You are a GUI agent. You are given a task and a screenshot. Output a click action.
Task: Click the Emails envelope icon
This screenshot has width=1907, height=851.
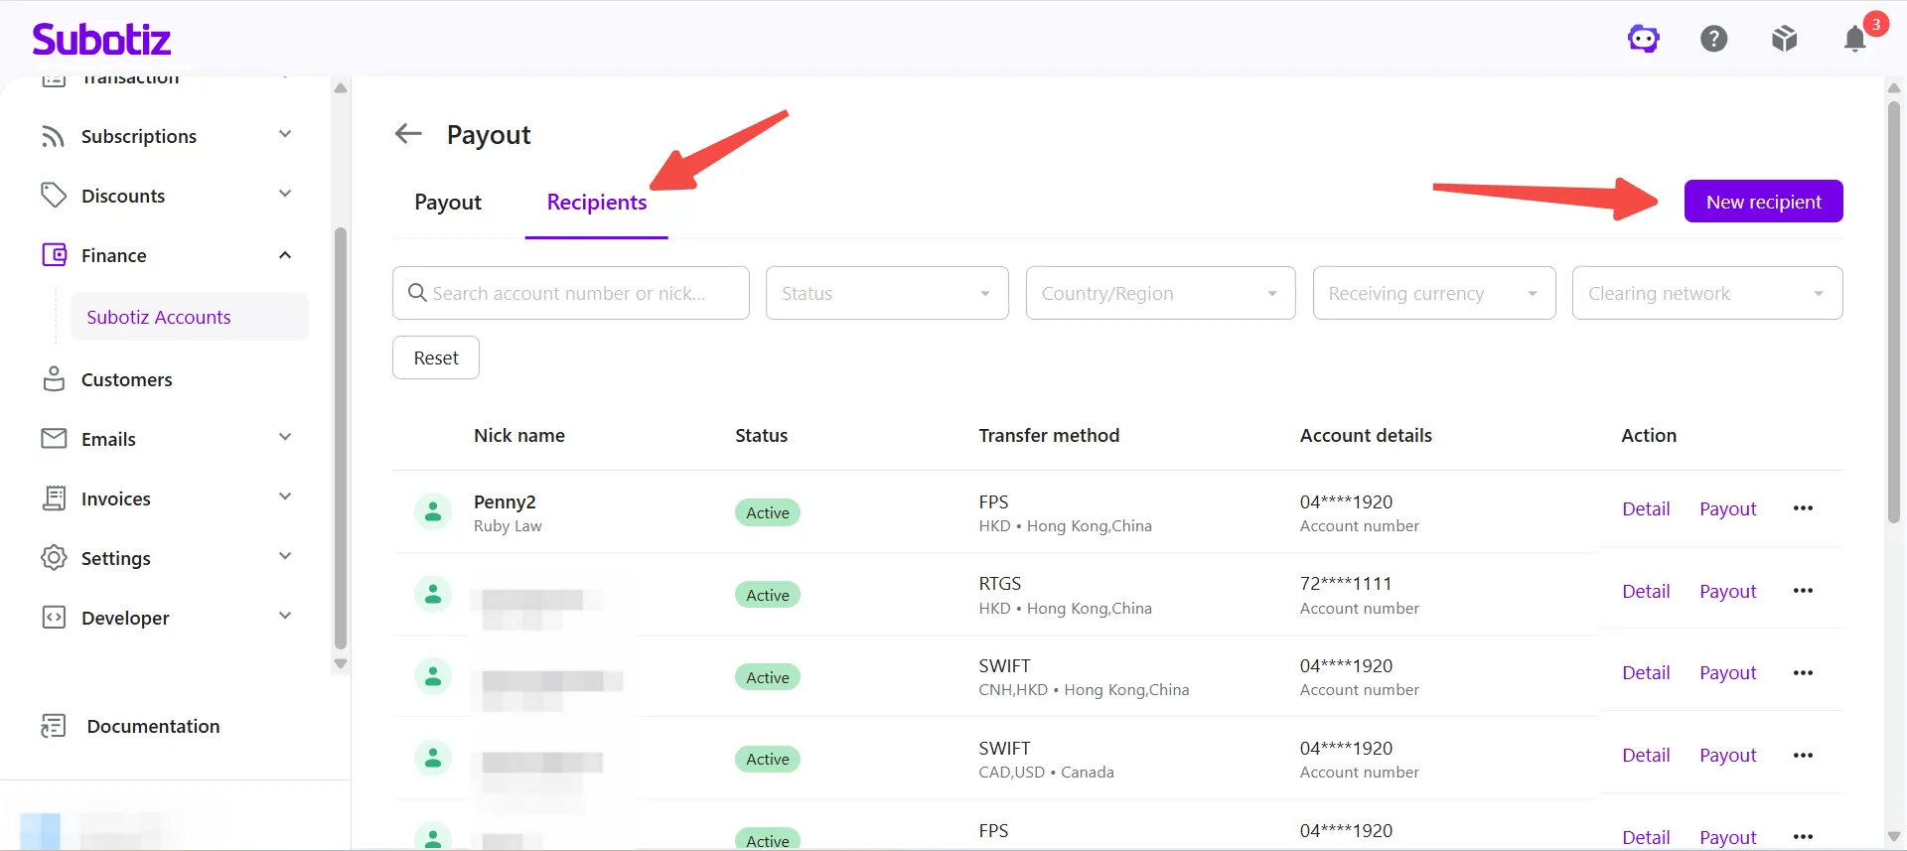pos(54,438)
